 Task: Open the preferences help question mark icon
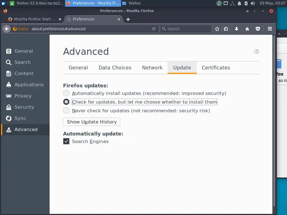[x=257, y=52]
